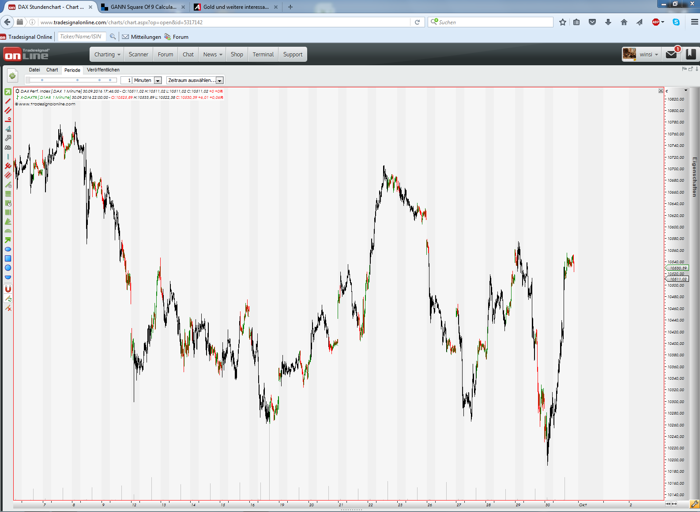The height and width of the screenshot is (512, 700).
Task: Select the green vertical time zones tool
Action: pyautogui.click(x=8, y=212)
